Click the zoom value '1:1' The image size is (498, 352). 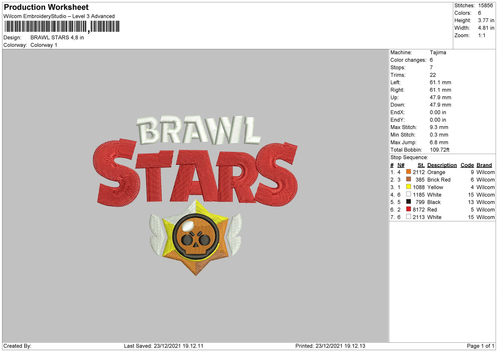(481, 36)
